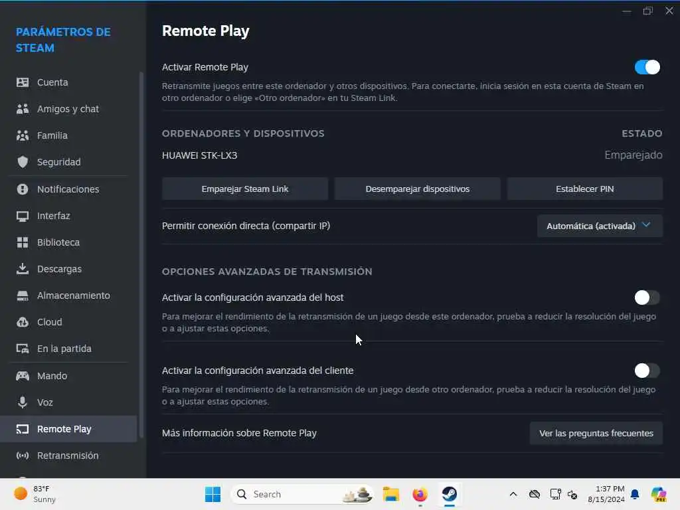Click Emparejar Steam Link button
This screenshot has width=680, height=510.
tap(245, 189)
